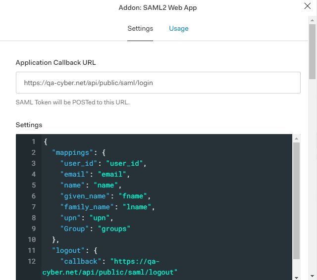
Task: Click line number 1 in the gutter
Action: [34, 141]
